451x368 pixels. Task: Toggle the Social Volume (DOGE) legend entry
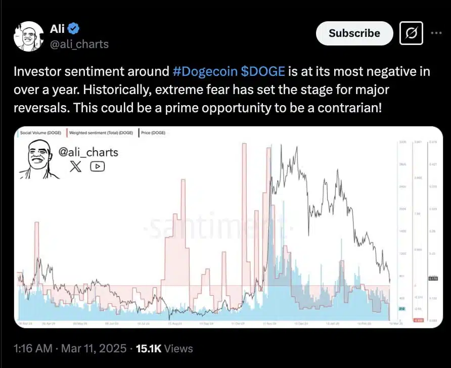point(41,132)
